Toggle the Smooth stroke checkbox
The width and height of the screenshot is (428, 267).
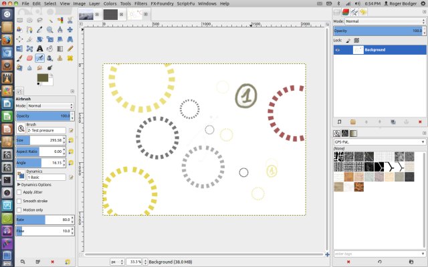tap(19, 200)
